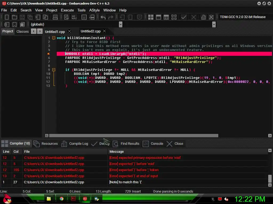Open the AStyle menu
Image resolution: width=273 pixels, height=204 pixels.
click(94, 10)
